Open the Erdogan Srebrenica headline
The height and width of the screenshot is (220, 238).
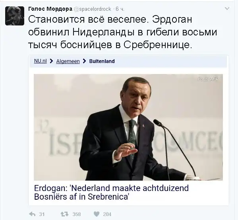pos(111,192)
